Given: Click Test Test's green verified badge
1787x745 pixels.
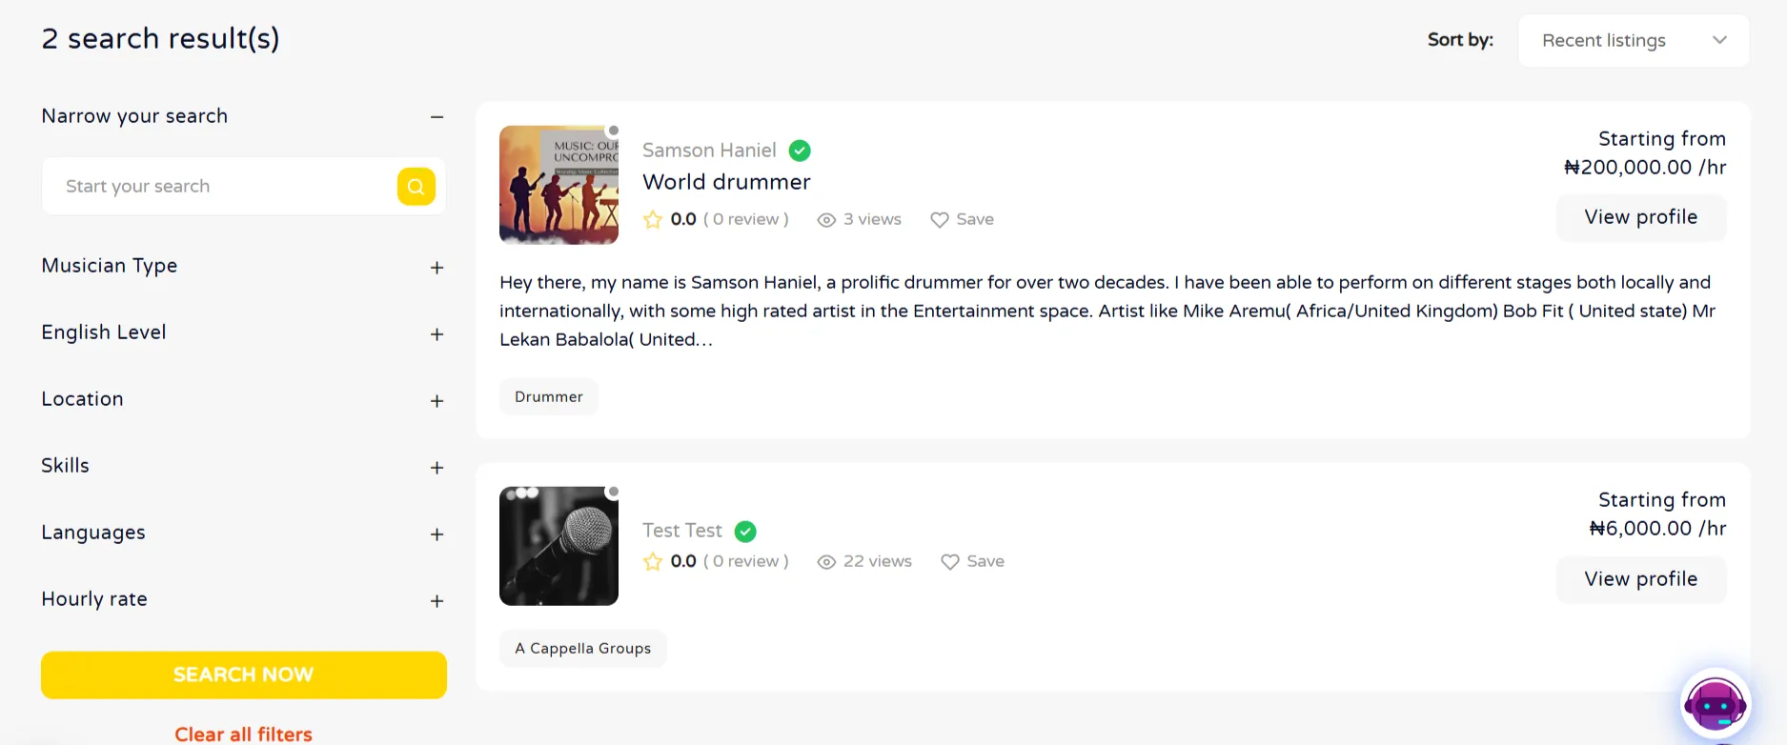Looking at the screenshot, I should [x=746, y=532].
